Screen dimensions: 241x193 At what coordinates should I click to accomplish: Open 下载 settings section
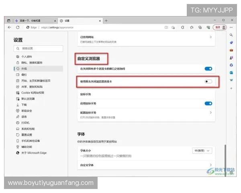39,105
